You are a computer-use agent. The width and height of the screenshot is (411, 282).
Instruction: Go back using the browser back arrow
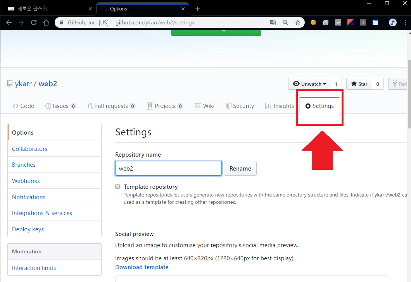9,22
